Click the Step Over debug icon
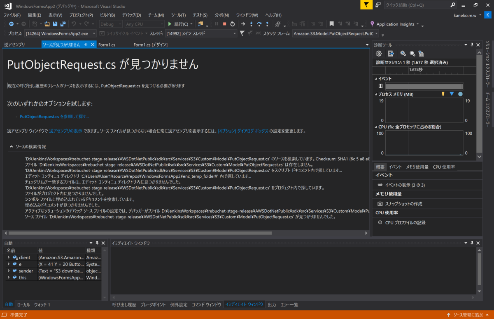 pyautogui.click(x=259, y=24)
